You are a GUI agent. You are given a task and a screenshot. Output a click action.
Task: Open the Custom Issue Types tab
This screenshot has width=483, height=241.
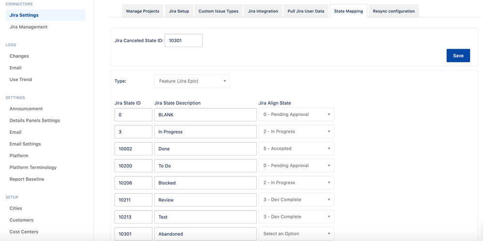click(219, 11)
